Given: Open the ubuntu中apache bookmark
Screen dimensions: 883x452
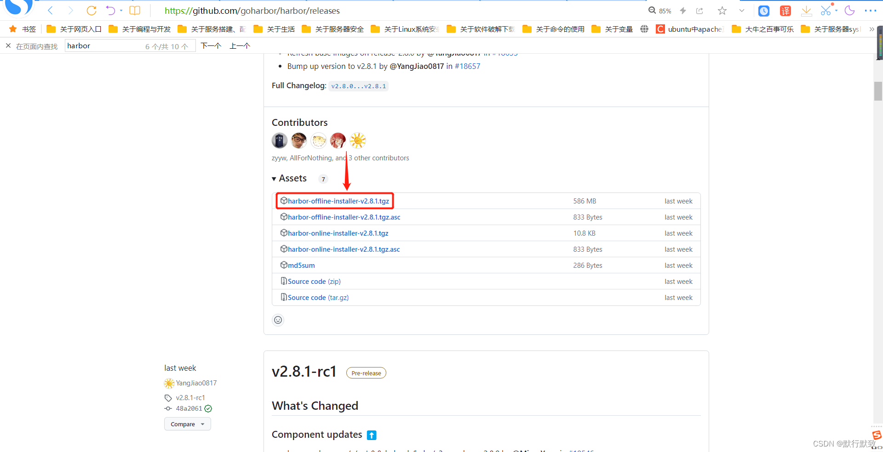Looking at the screenshot, I should [x=690, y=29].
